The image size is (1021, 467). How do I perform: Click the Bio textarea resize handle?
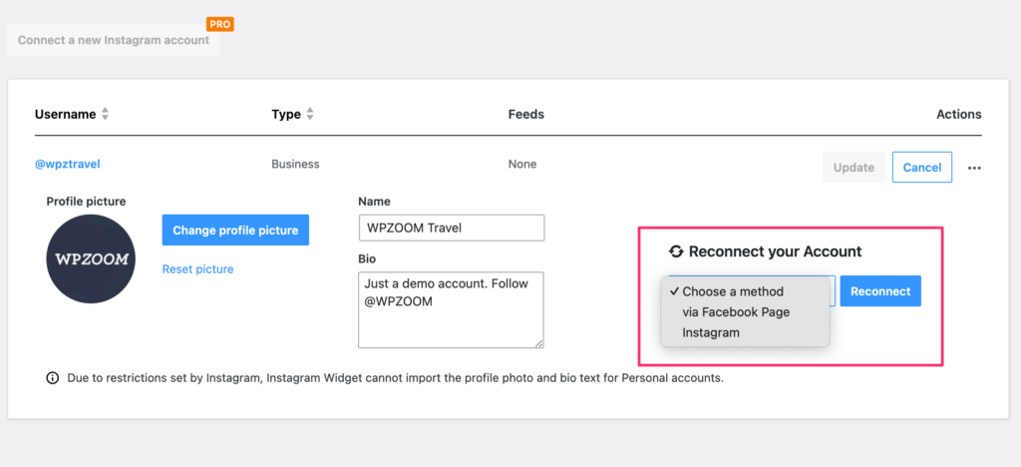(x=538, y=342)
